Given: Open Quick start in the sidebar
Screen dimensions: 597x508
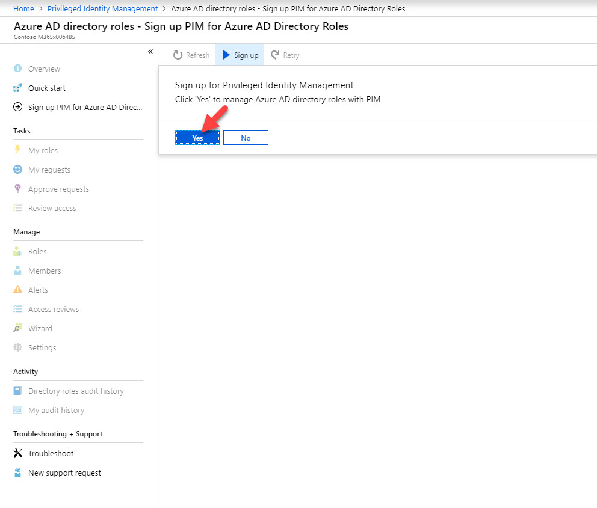Looking at the screenshot, I should pyautogui.click(x=47, y=88).
